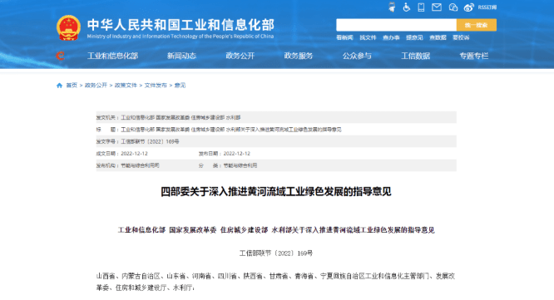Click the bold subtitle beginning 工业和信息化部 国家发展改革委
The height and width of the screenshot is (300, 554).
[x=276, y=230]
